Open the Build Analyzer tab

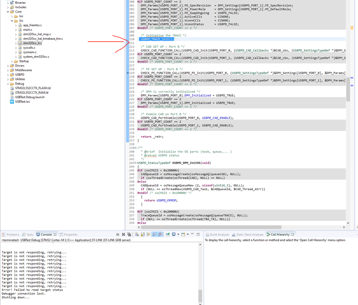pyautogui.click(x=218, y=234)
